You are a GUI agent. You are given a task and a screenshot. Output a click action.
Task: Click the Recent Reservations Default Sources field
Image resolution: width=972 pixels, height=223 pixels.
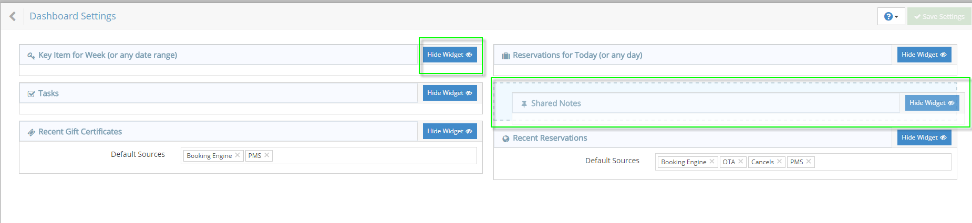click(883, 162)
